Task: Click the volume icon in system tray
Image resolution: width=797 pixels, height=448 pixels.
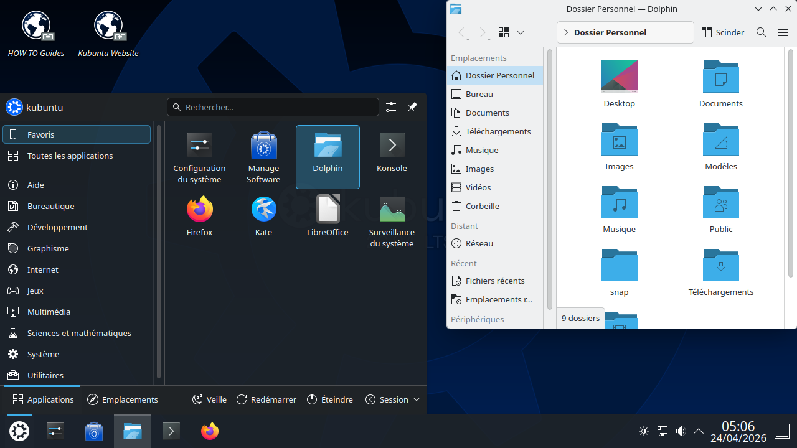Action: tap(681, 431)
